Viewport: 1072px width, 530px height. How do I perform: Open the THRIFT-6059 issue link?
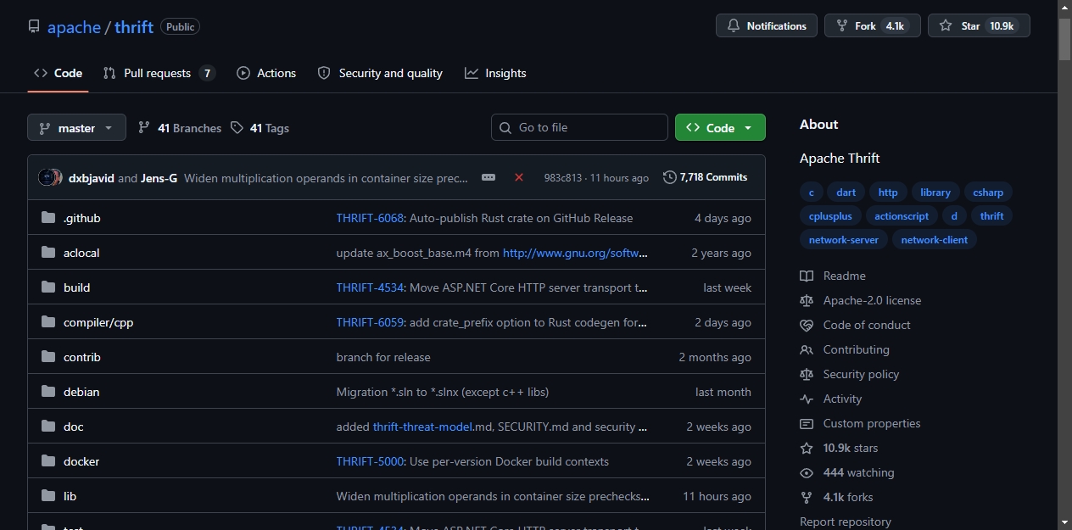coord(370,322)
